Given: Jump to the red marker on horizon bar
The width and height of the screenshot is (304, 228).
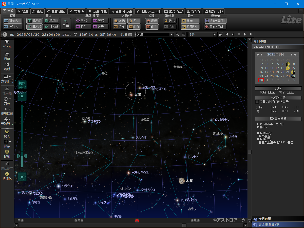Looking at the screenshot, I should [x=137, y=220].
